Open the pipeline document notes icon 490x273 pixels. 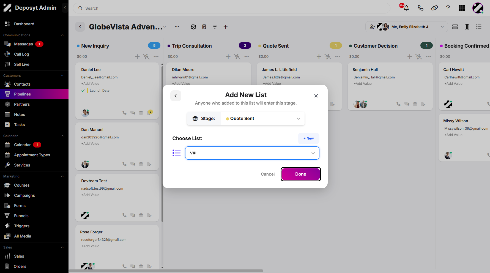click(x=204, y=27)
